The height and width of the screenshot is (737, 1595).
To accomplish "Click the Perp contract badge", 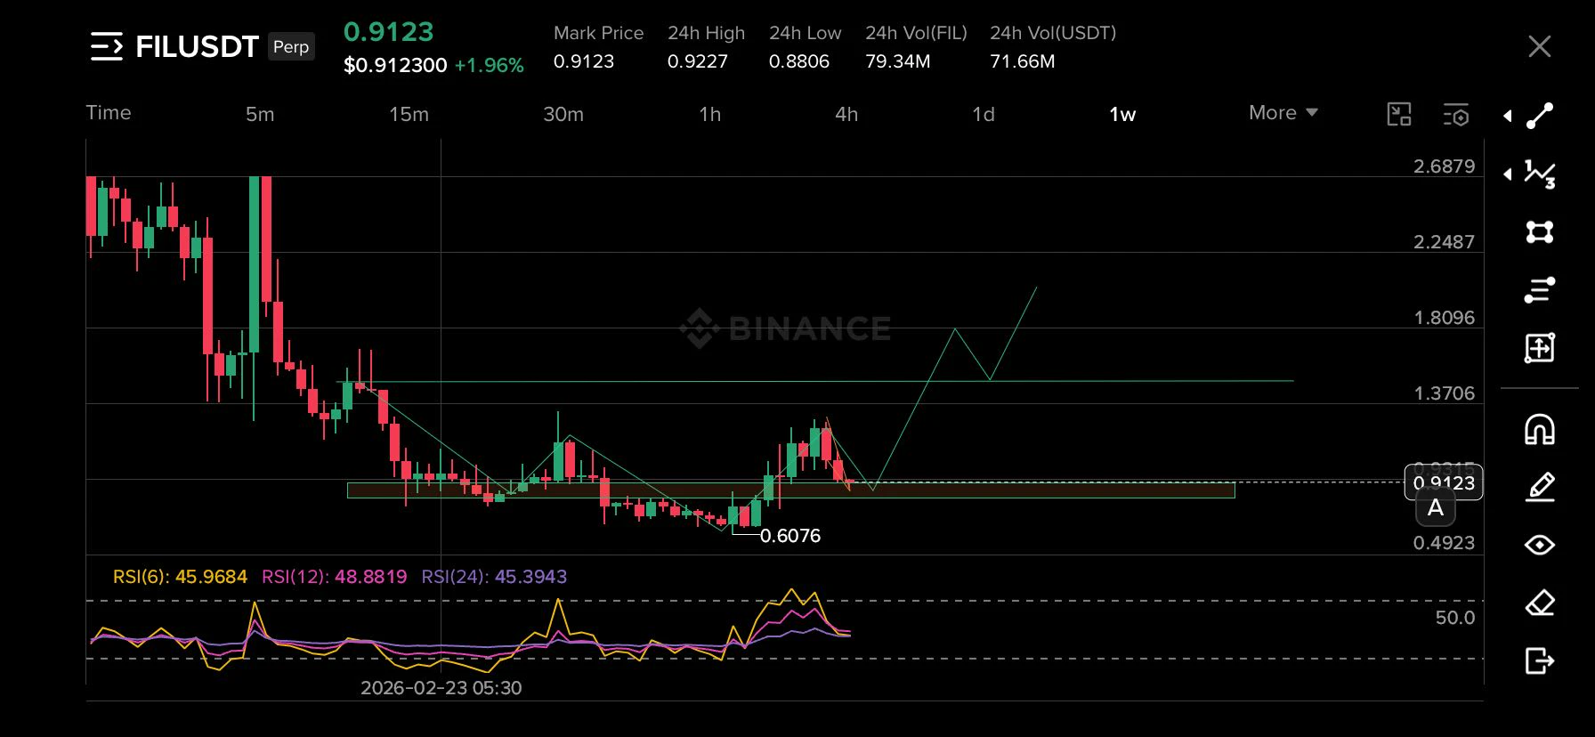I will coord(291,46).
